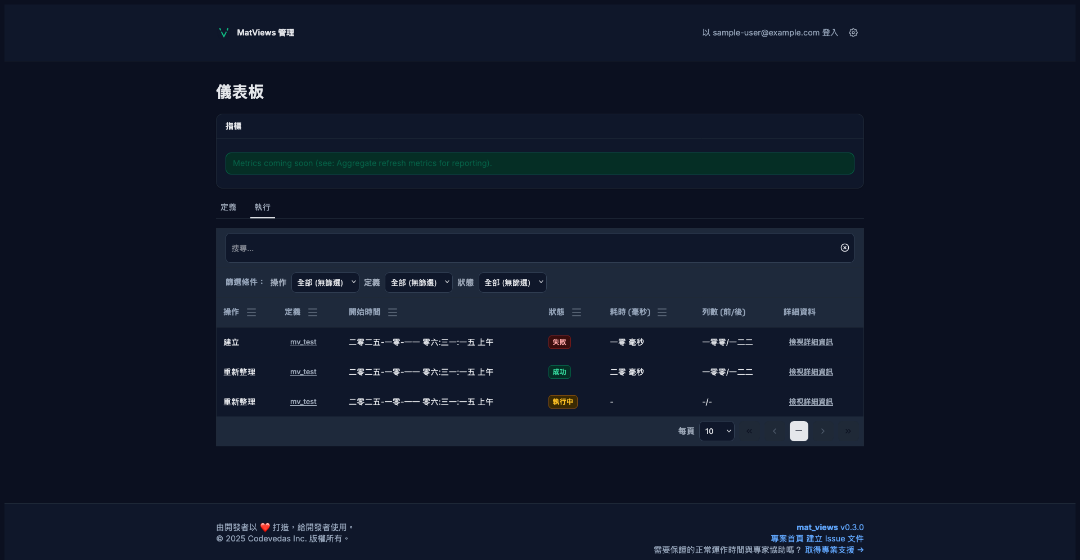Switch to the 定義 tab

(x=228, y=207)
